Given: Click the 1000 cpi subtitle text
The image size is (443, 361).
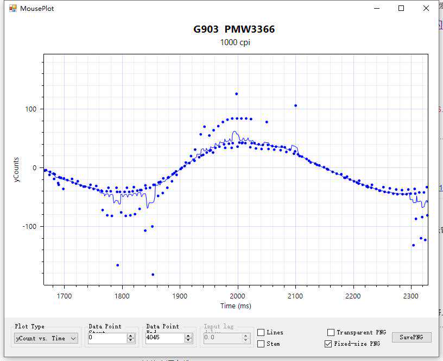Looking at the screenshot, I should [x=235, y=42].
